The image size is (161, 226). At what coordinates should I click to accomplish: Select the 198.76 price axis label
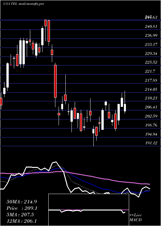point(151,125)
